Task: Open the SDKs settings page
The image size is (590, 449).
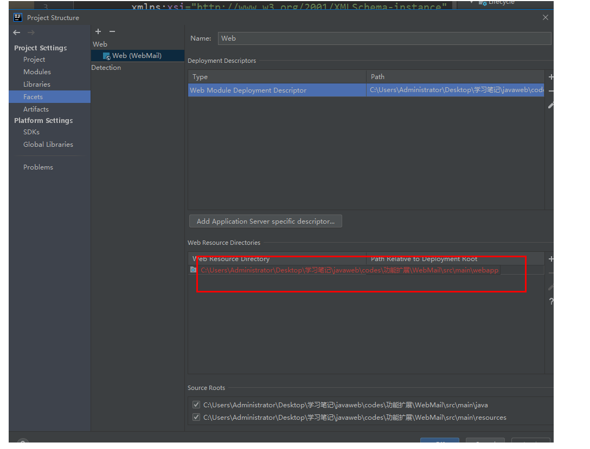Action: [31, 132]
